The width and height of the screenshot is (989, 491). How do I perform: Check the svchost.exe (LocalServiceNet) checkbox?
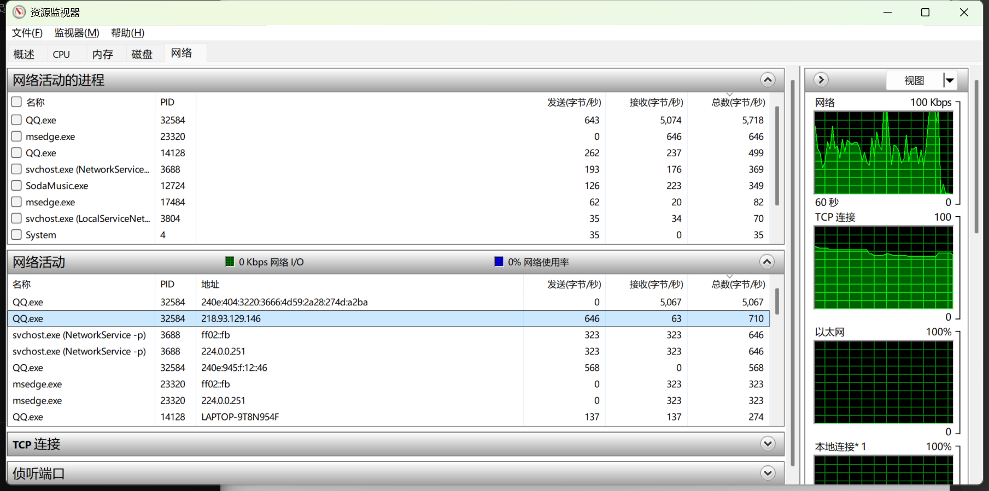[x=16, y=218]
